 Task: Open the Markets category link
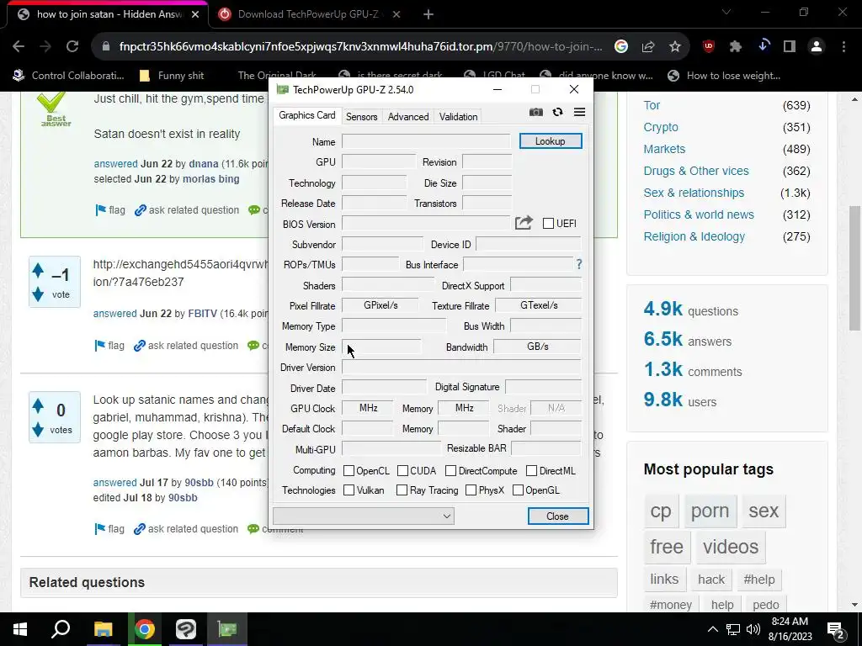pos(664,149)
